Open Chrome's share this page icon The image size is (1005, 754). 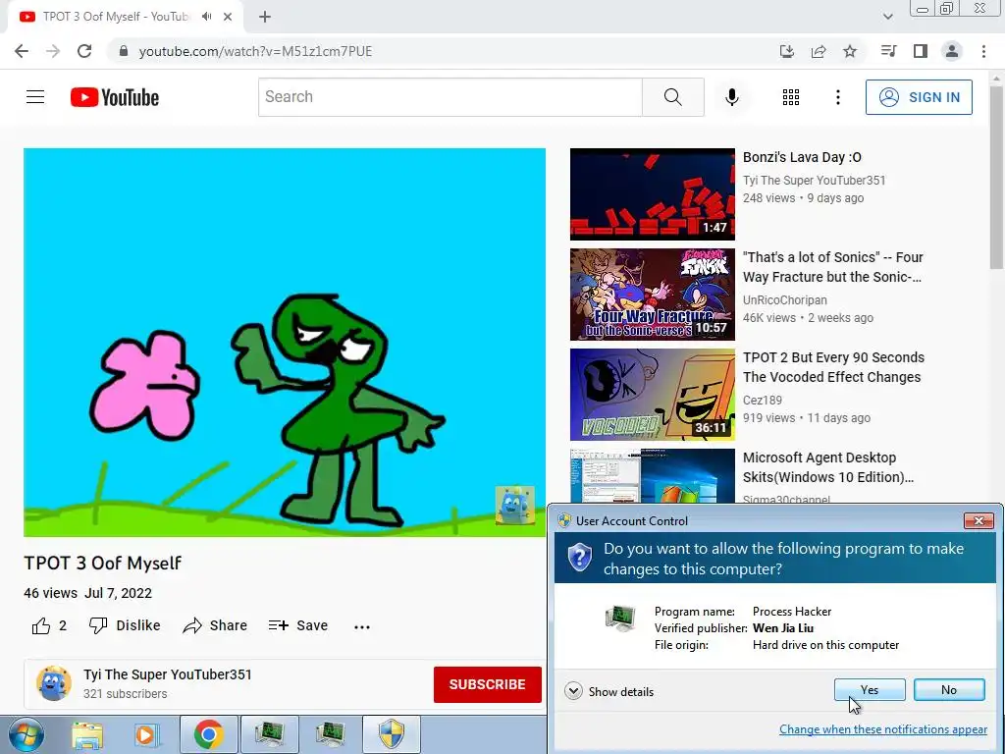tap(819, 51)
